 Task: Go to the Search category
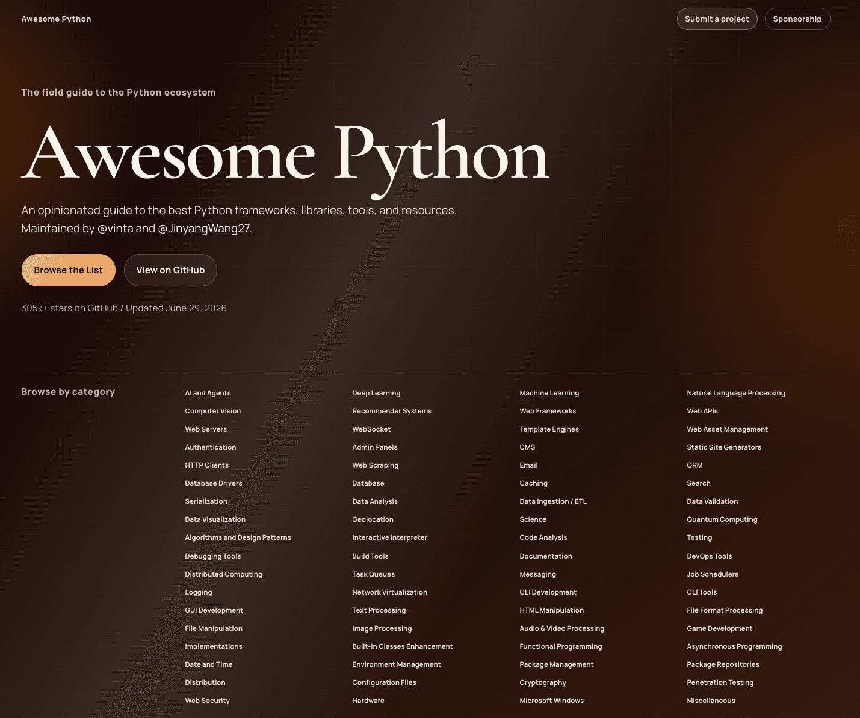pyautogui.click(x=699, y=483)
